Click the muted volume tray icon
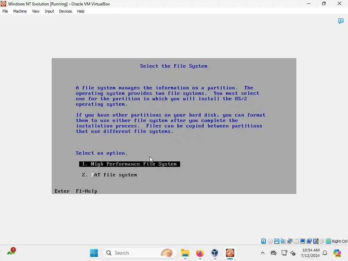The width and height of the screenshot is (348, 261). click(x=293, y=253)
